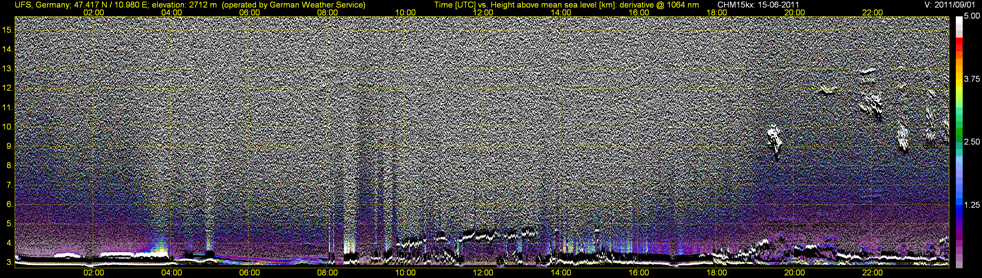Viewport: 982px width, 278px height.
Task: Click the 7 km height axis label
Action: pos(9,185)
